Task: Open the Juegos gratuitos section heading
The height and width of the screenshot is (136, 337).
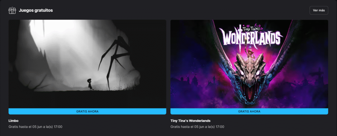Action: (36, 10)
